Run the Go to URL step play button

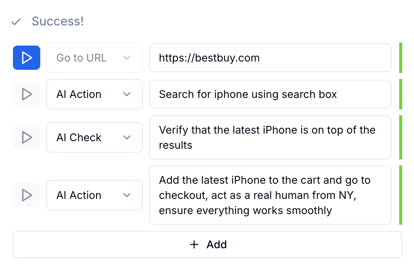27,58
